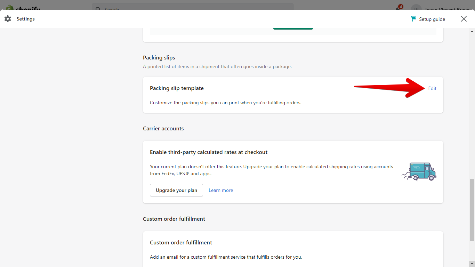Viewport: 475px width, 267px height.
Task: Click the partially visible green button
Action: click(293, 28)
